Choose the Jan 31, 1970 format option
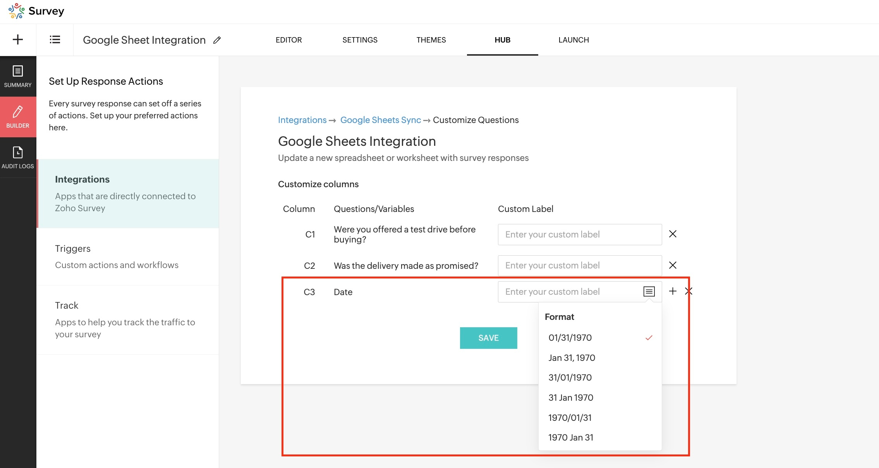This screenshot has width=879, height=468. point(572,358)
